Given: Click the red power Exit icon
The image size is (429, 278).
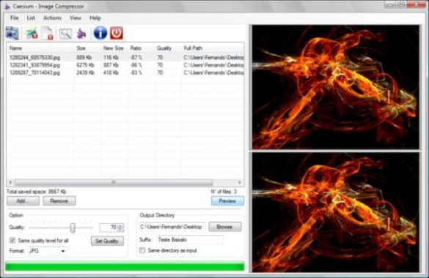Looking at the screenshot, I should [117, 33].
